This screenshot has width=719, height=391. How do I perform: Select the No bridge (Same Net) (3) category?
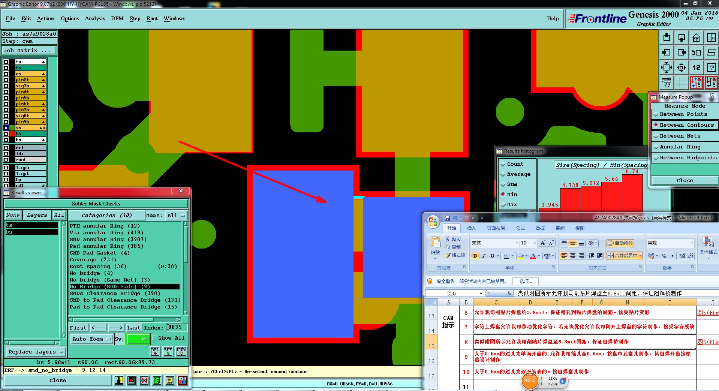(124, 280)
